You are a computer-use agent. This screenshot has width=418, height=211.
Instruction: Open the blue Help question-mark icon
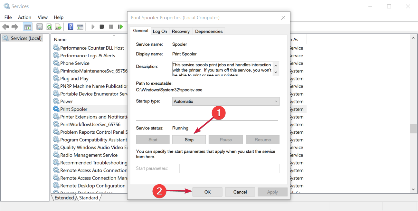click(x=71, y=27)
